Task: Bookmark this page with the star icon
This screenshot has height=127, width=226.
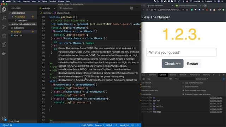Action: (187, 10)
